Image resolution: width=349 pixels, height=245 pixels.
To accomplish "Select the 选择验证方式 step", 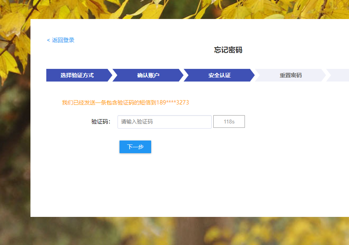I will click(77, 75).
